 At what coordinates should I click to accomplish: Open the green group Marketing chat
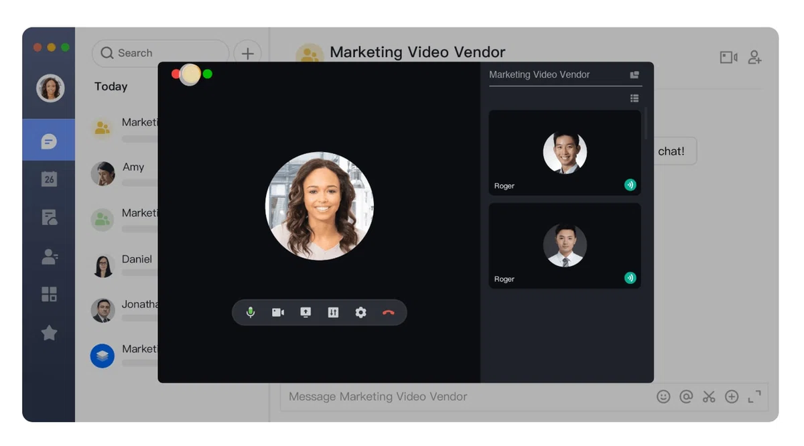125,219
